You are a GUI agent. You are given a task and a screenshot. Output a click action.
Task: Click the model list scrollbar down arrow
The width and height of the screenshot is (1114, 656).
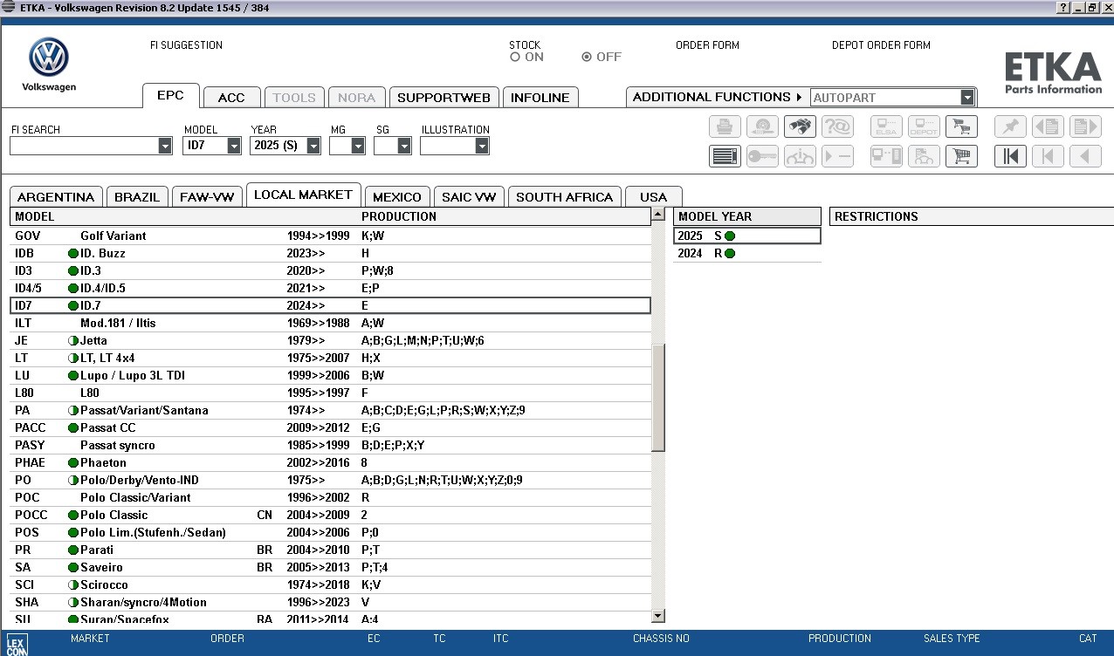click(x=658, y=617)
